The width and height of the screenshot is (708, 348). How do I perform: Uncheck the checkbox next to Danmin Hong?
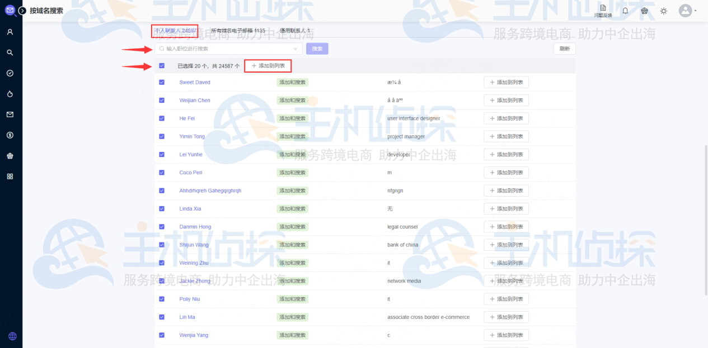pos(162,227)
